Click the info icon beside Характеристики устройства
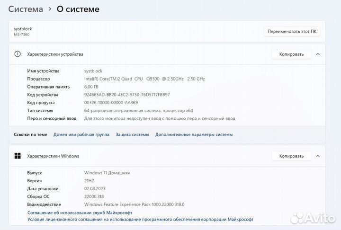Viewport: 341px width, 230px height. [18, 54]
